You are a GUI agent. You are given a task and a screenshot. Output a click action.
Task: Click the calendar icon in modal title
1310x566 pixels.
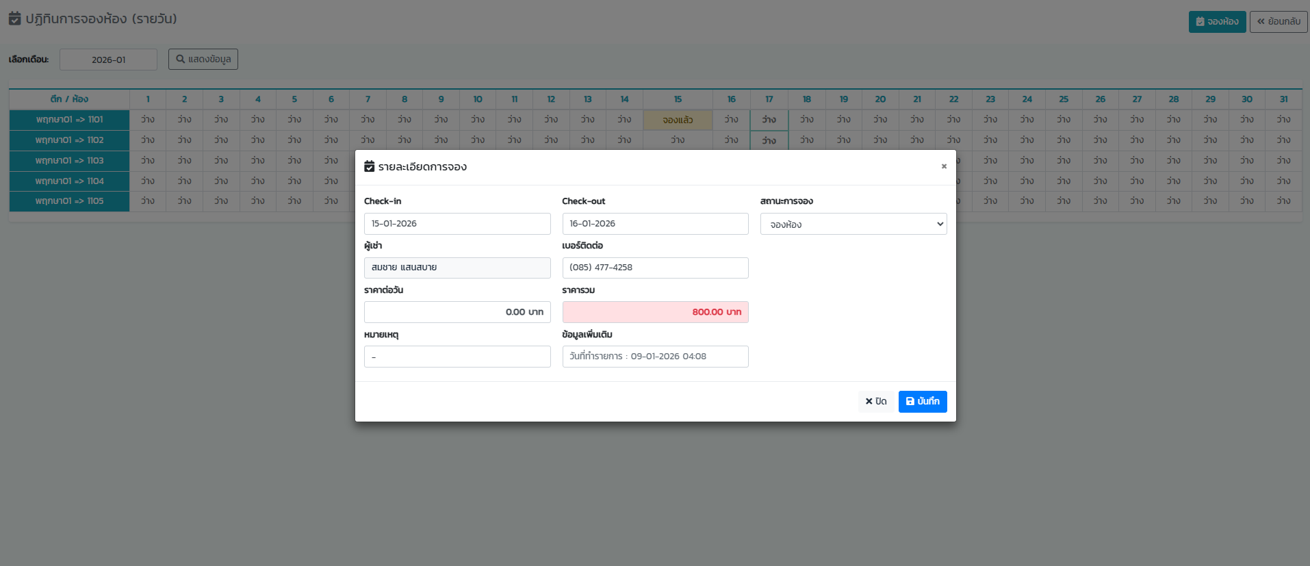pos(370,166)
